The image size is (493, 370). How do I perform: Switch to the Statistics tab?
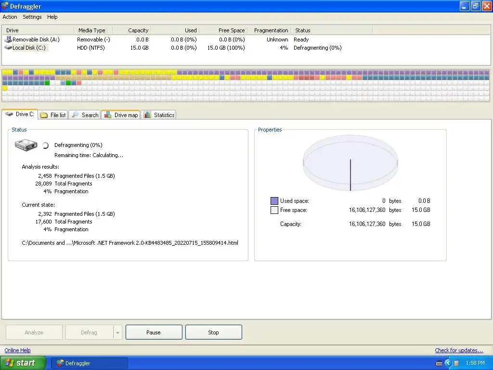click(x=159, y=115)
